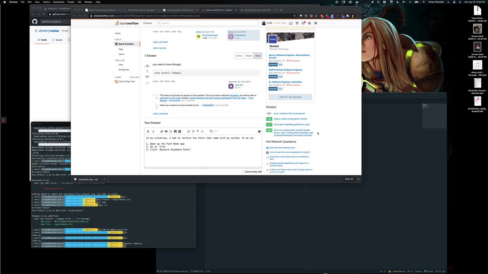The width and height of the screenshot is (488, 274).
Task: Open a new Chrome tab
Action: (281, 10)
